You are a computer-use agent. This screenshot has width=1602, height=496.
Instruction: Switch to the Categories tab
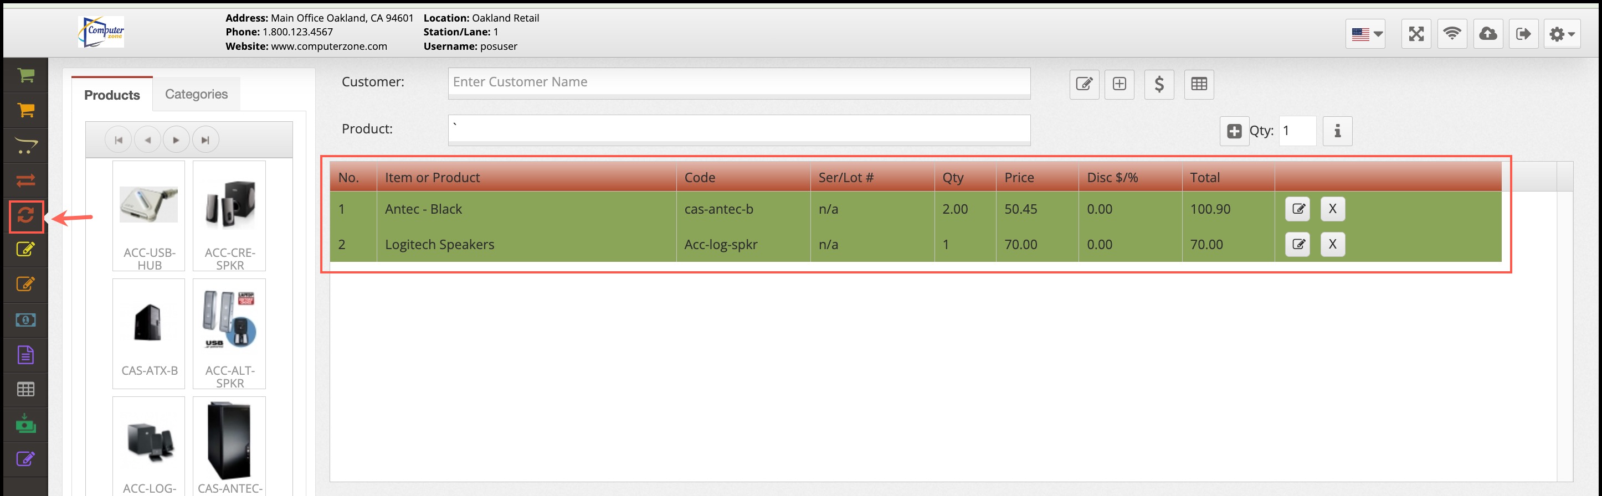197,94
